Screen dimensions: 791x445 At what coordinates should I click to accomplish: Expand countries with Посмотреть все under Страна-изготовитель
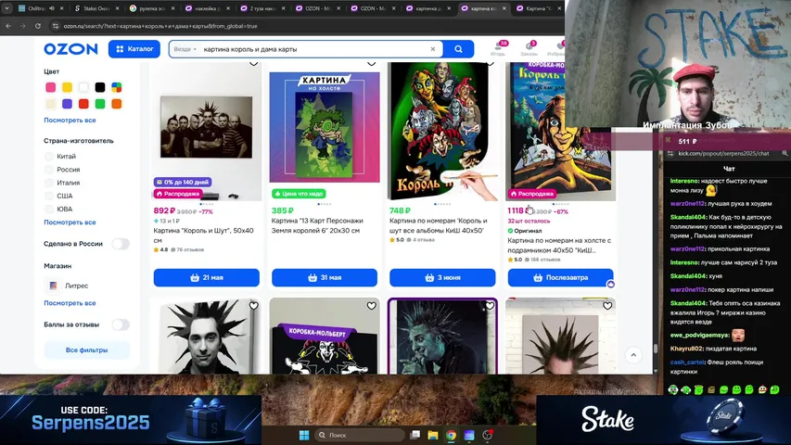tap(70, 222)
